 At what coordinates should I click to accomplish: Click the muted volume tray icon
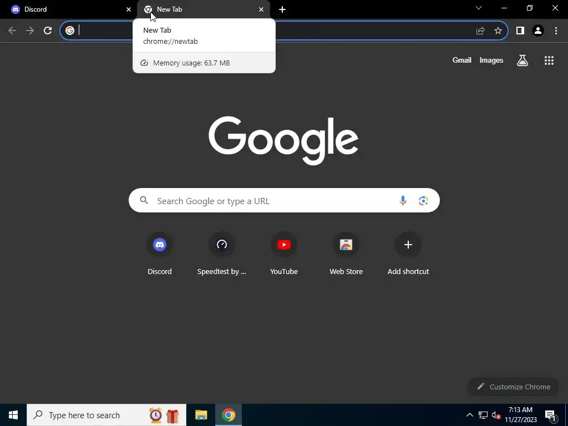click(x=496, y=415)
